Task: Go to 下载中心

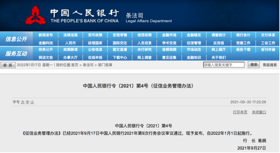Action: tap(120, 57)
